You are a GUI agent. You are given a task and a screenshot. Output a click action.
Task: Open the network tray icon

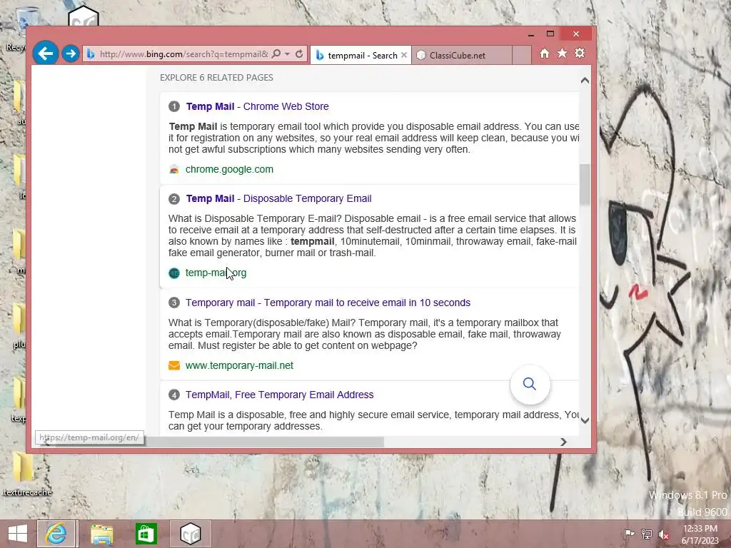pos(647,534)
